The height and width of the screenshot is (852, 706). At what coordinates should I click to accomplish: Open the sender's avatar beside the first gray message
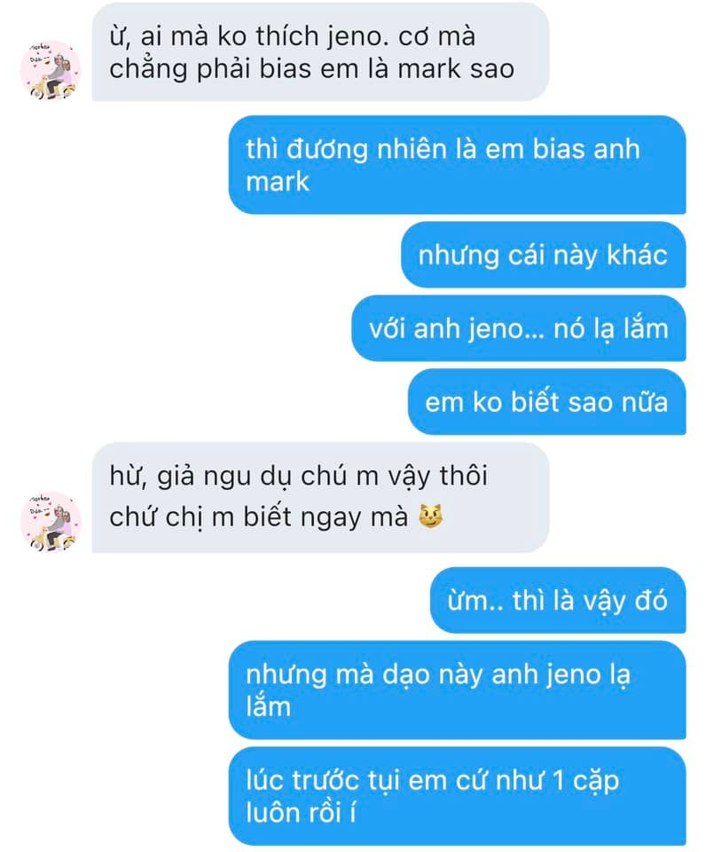(51, 71)
